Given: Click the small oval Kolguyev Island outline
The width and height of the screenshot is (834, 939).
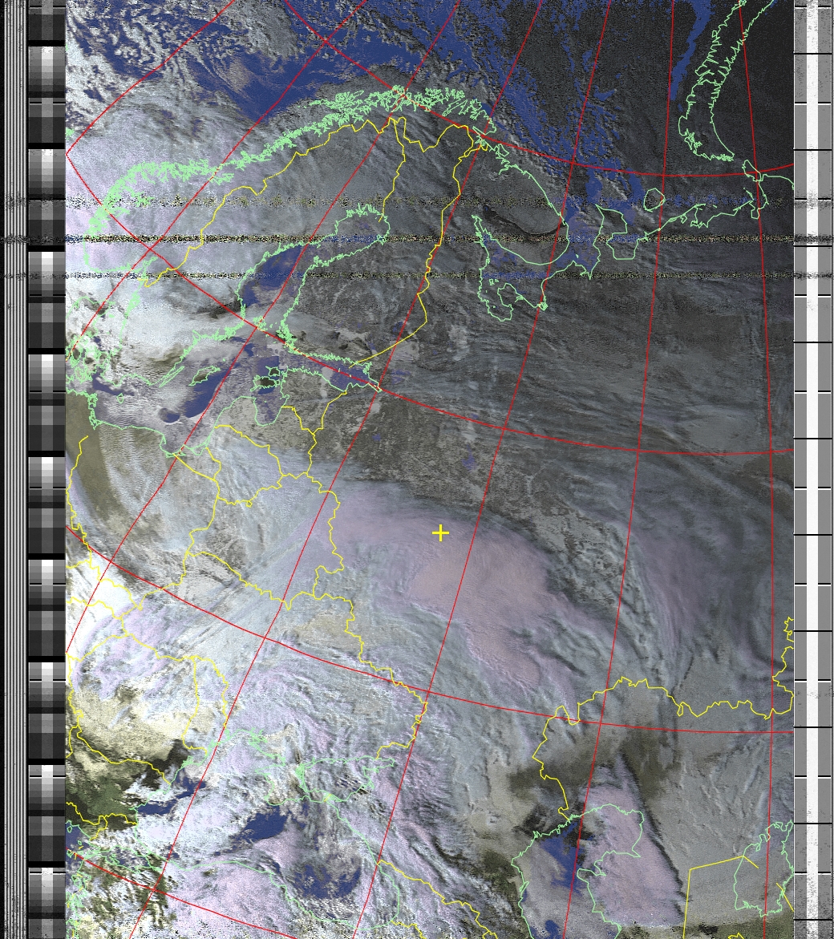Looking at the screenshot, I should pos(654,198).
